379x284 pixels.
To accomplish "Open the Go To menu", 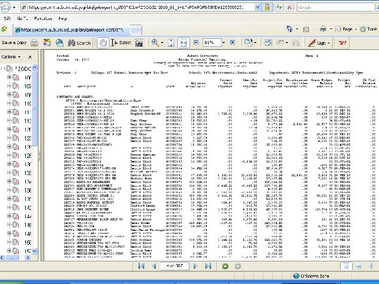I will 23,18.
